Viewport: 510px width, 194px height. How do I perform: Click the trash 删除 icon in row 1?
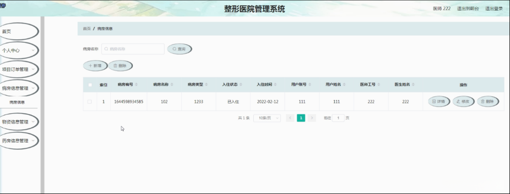tap(483, 101)
